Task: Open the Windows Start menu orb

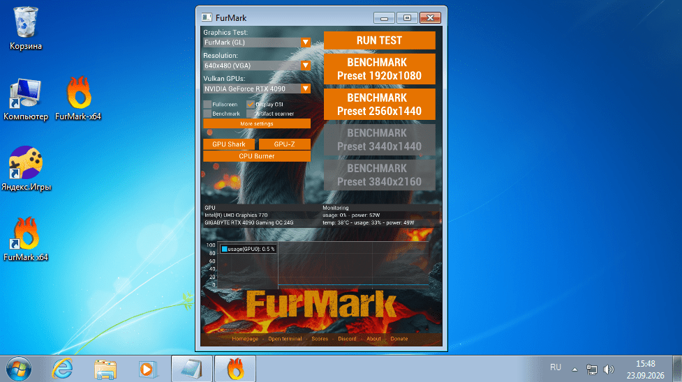Action: point(19,369)
